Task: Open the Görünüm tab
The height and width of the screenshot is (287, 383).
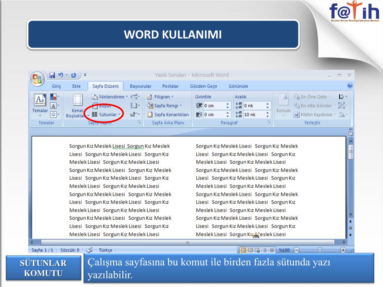Action: click(x=238, y=86)
